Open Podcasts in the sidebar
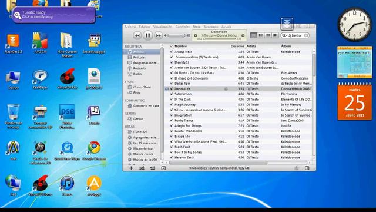The height and width of the screenshot is (212, 376). tap(142, 68)
